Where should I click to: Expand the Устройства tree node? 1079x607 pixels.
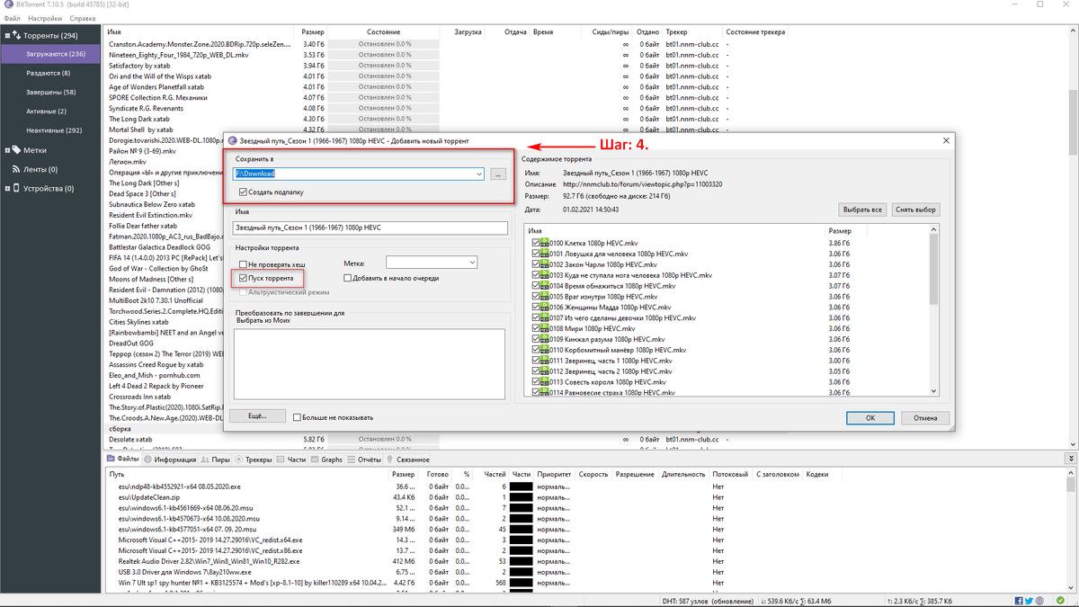tap(8, 189)
